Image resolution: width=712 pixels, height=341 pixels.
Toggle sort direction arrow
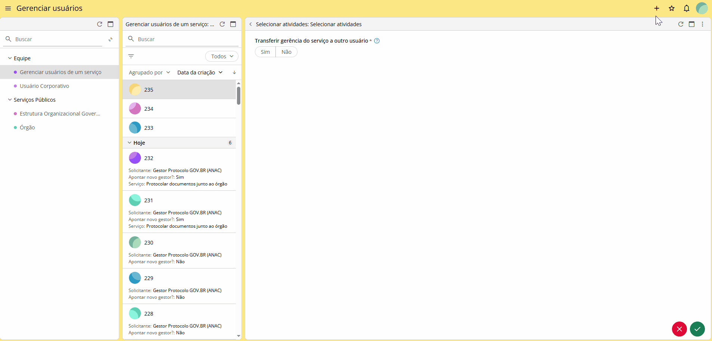[234, 73]
